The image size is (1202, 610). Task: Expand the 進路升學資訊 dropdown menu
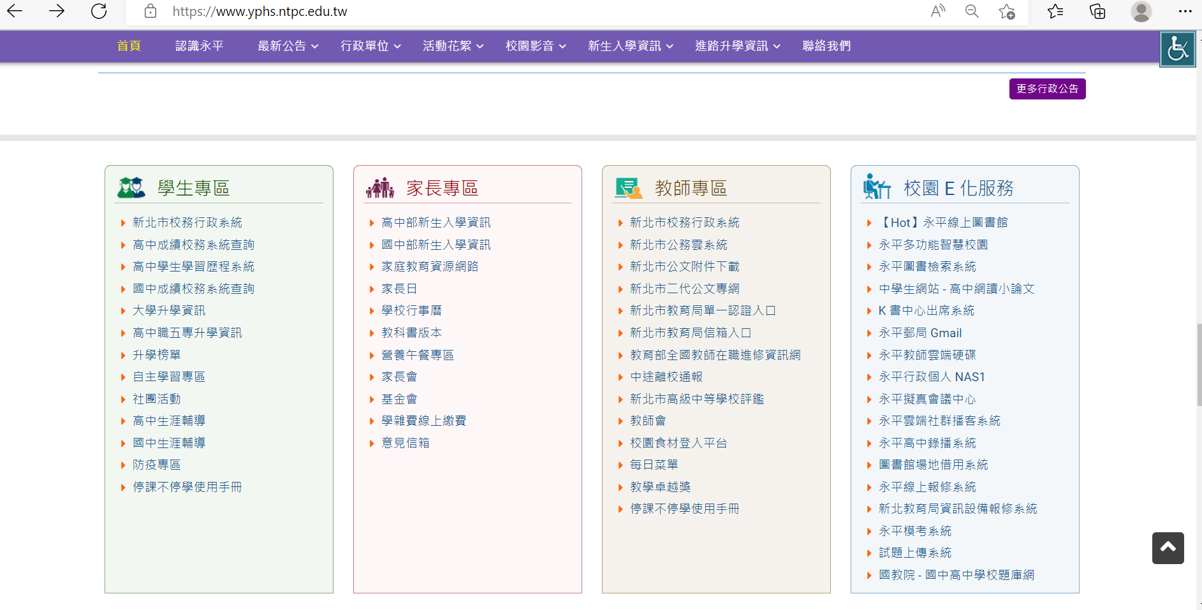(x=737, y=46)
